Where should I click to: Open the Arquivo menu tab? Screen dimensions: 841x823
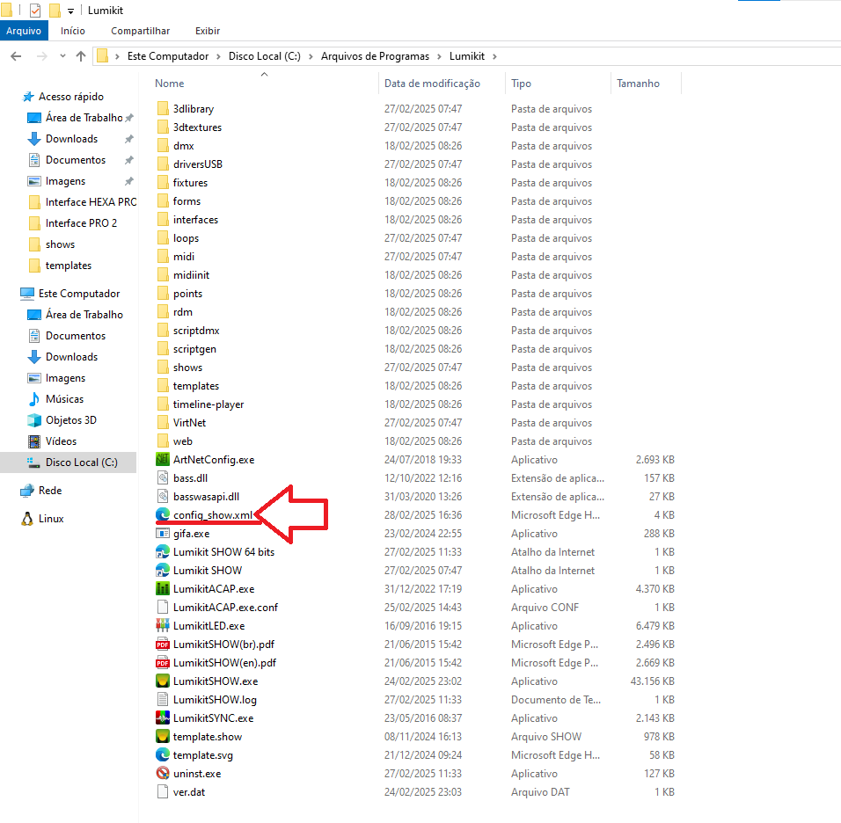coord(24,31)
